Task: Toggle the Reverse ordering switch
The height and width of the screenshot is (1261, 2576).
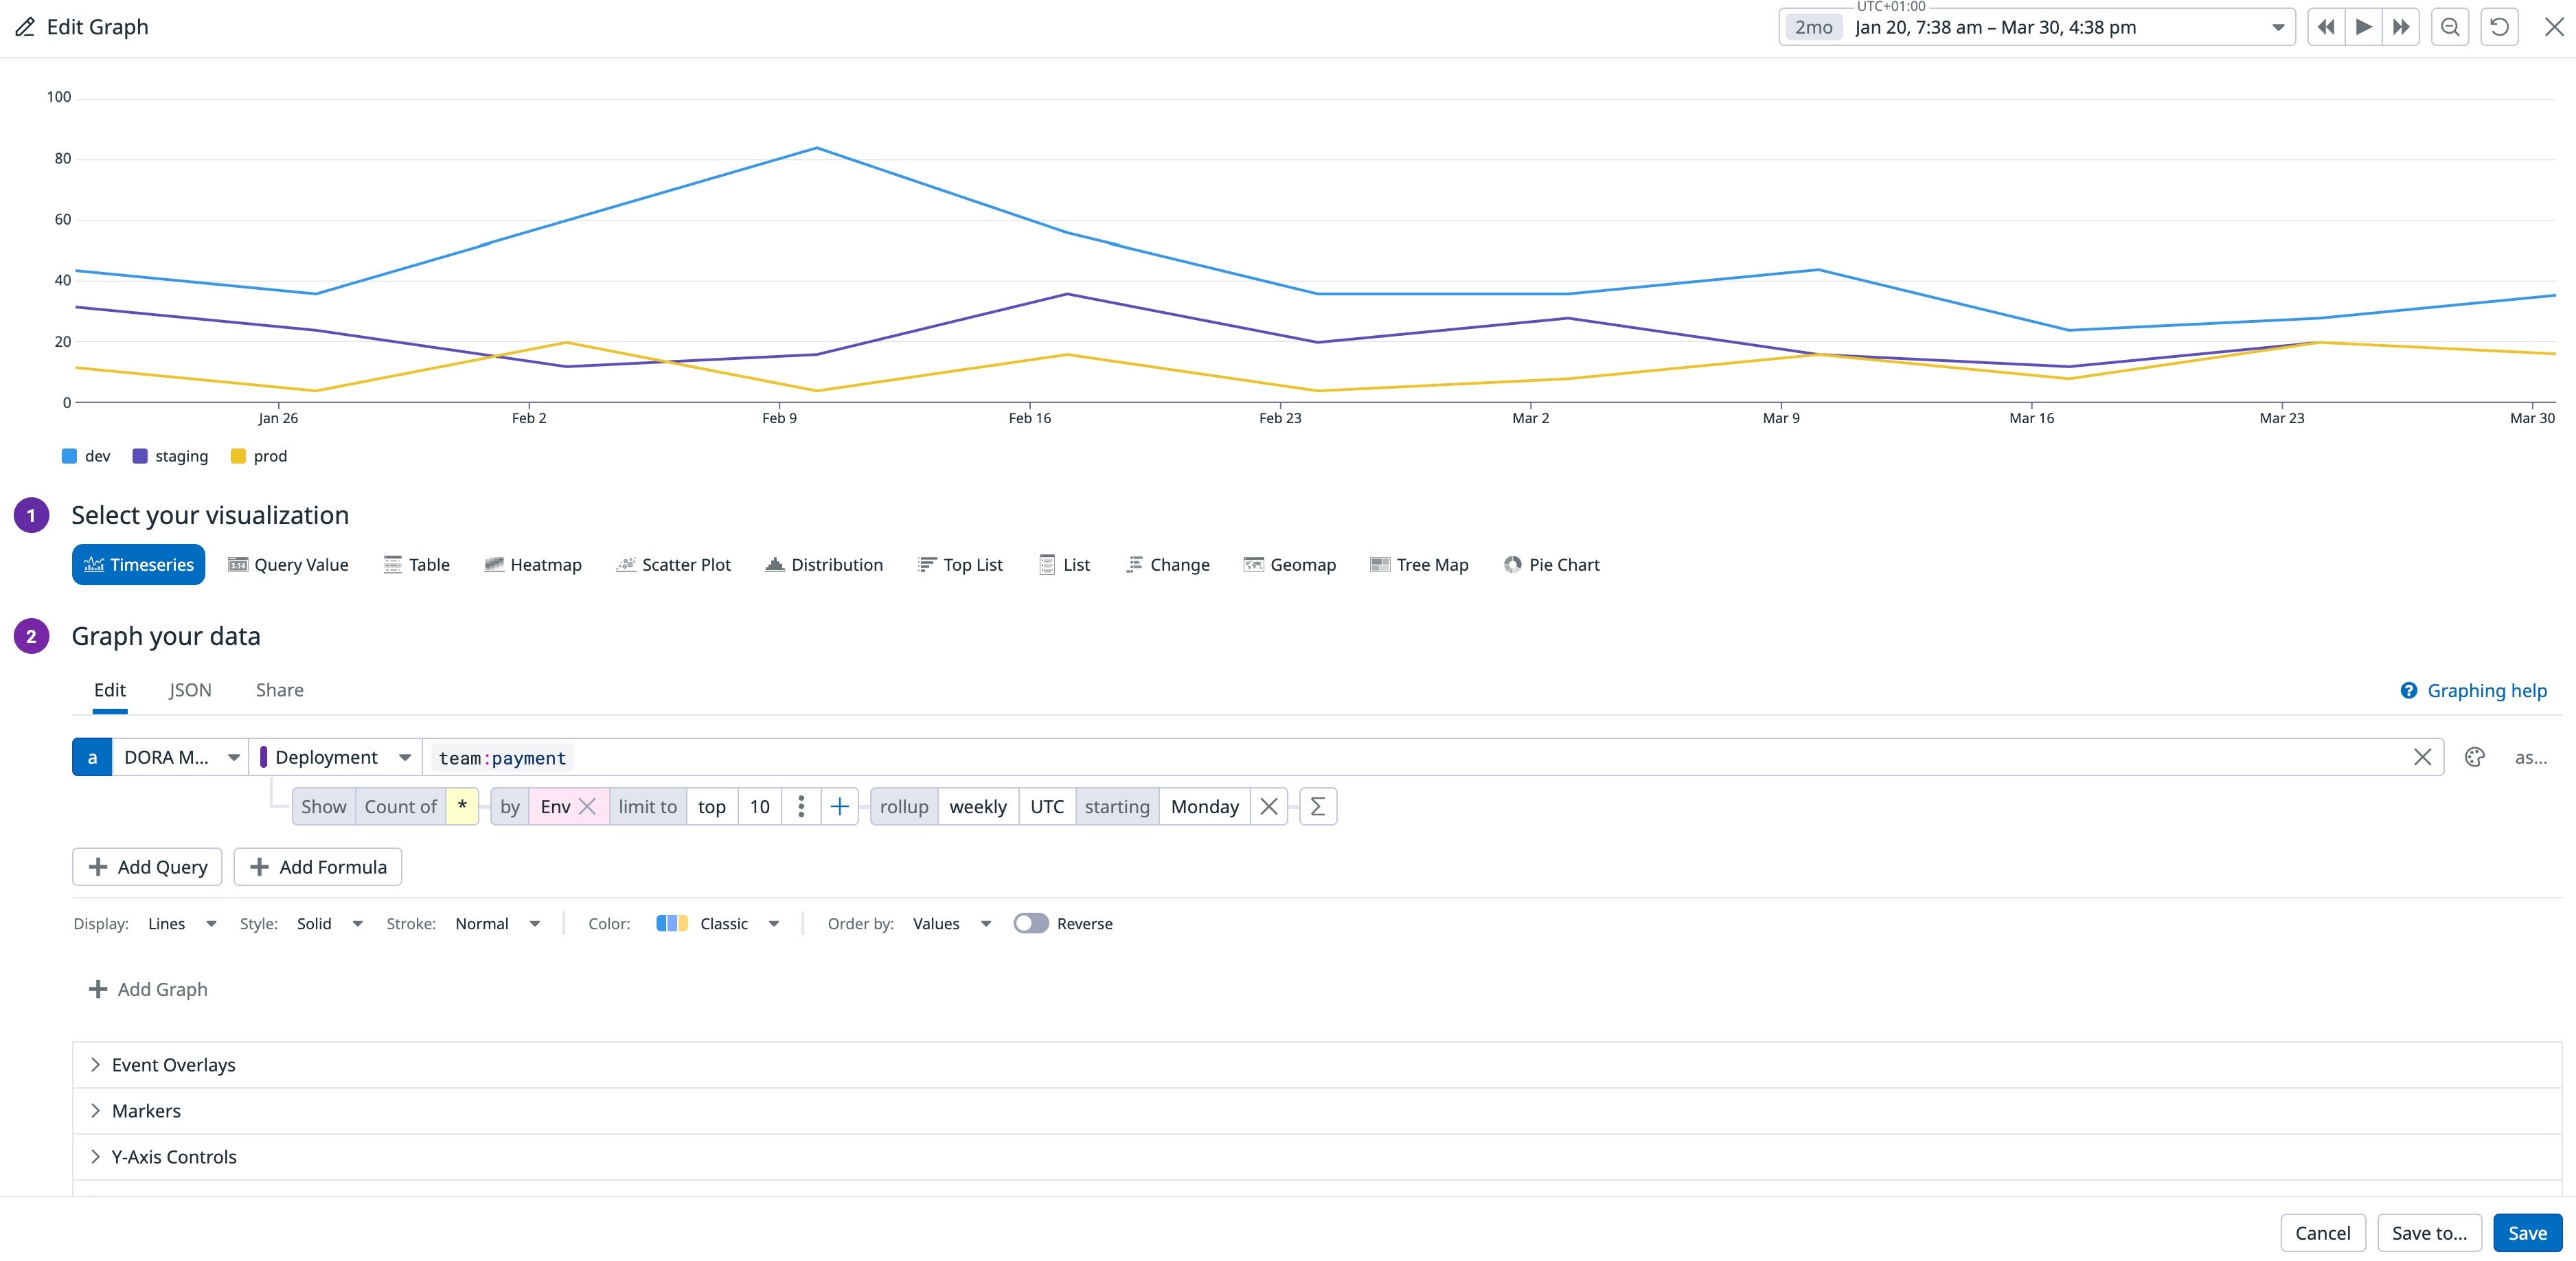Action: coord(1032,923)
